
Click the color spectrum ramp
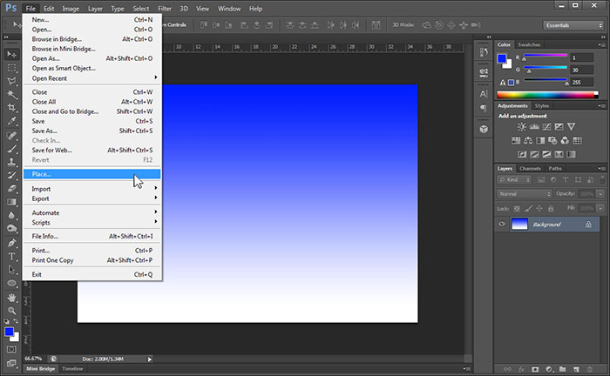point(546,94)
